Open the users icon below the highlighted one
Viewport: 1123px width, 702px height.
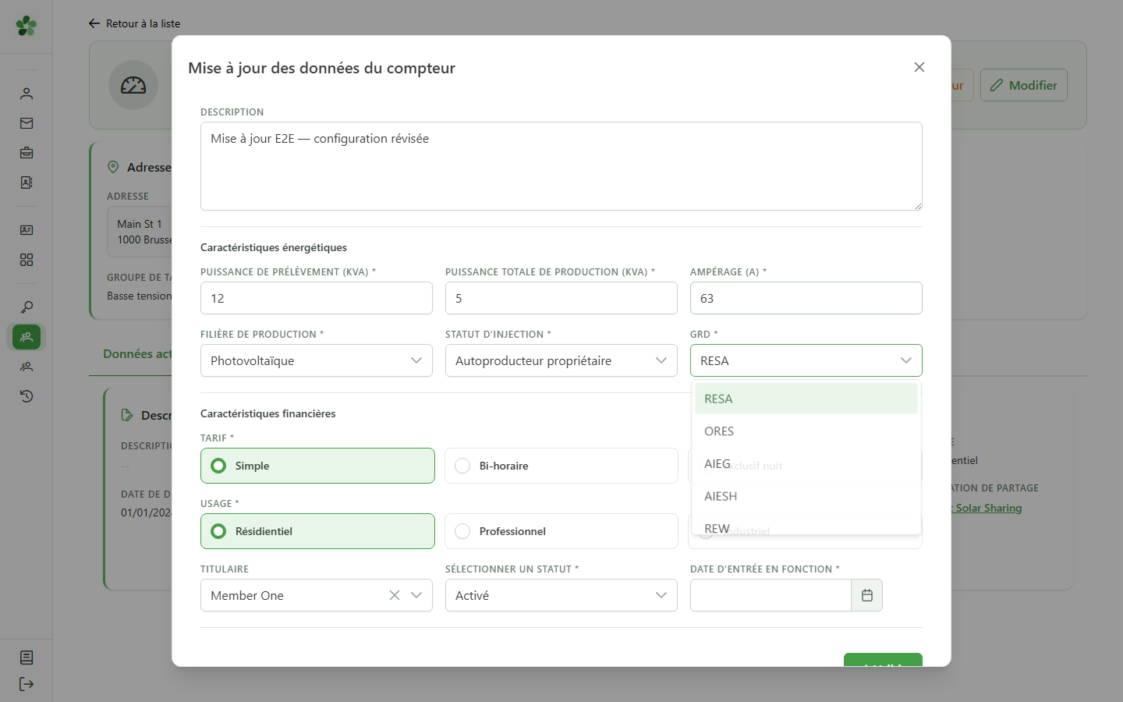27,367
